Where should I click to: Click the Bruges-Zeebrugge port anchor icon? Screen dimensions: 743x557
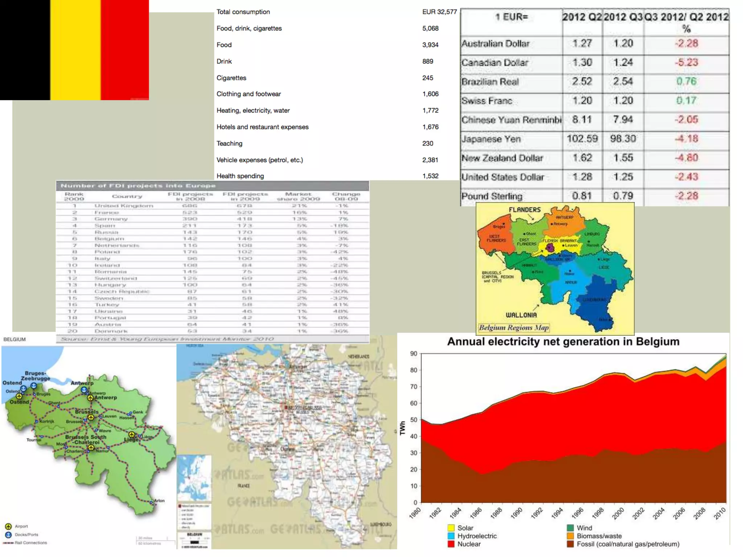click(34, 385)
